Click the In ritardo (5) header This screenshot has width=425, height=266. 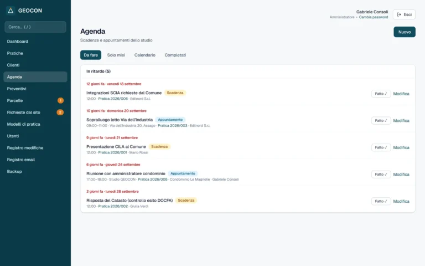tap(99, 71)
